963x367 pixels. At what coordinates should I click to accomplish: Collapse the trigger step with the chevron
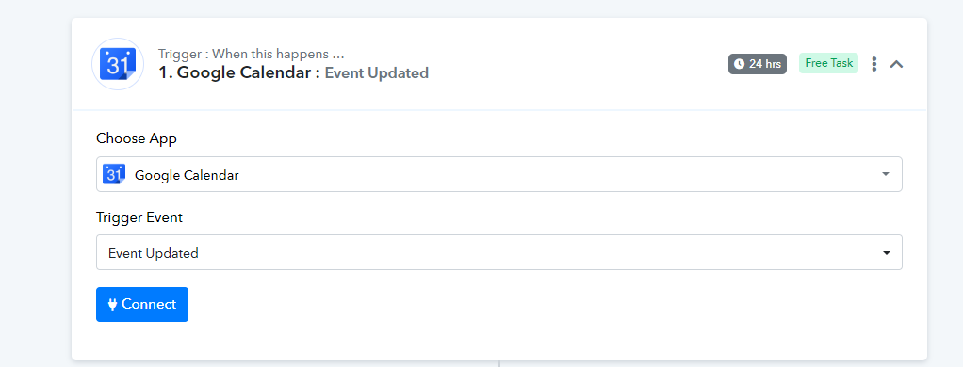[897, 63]
